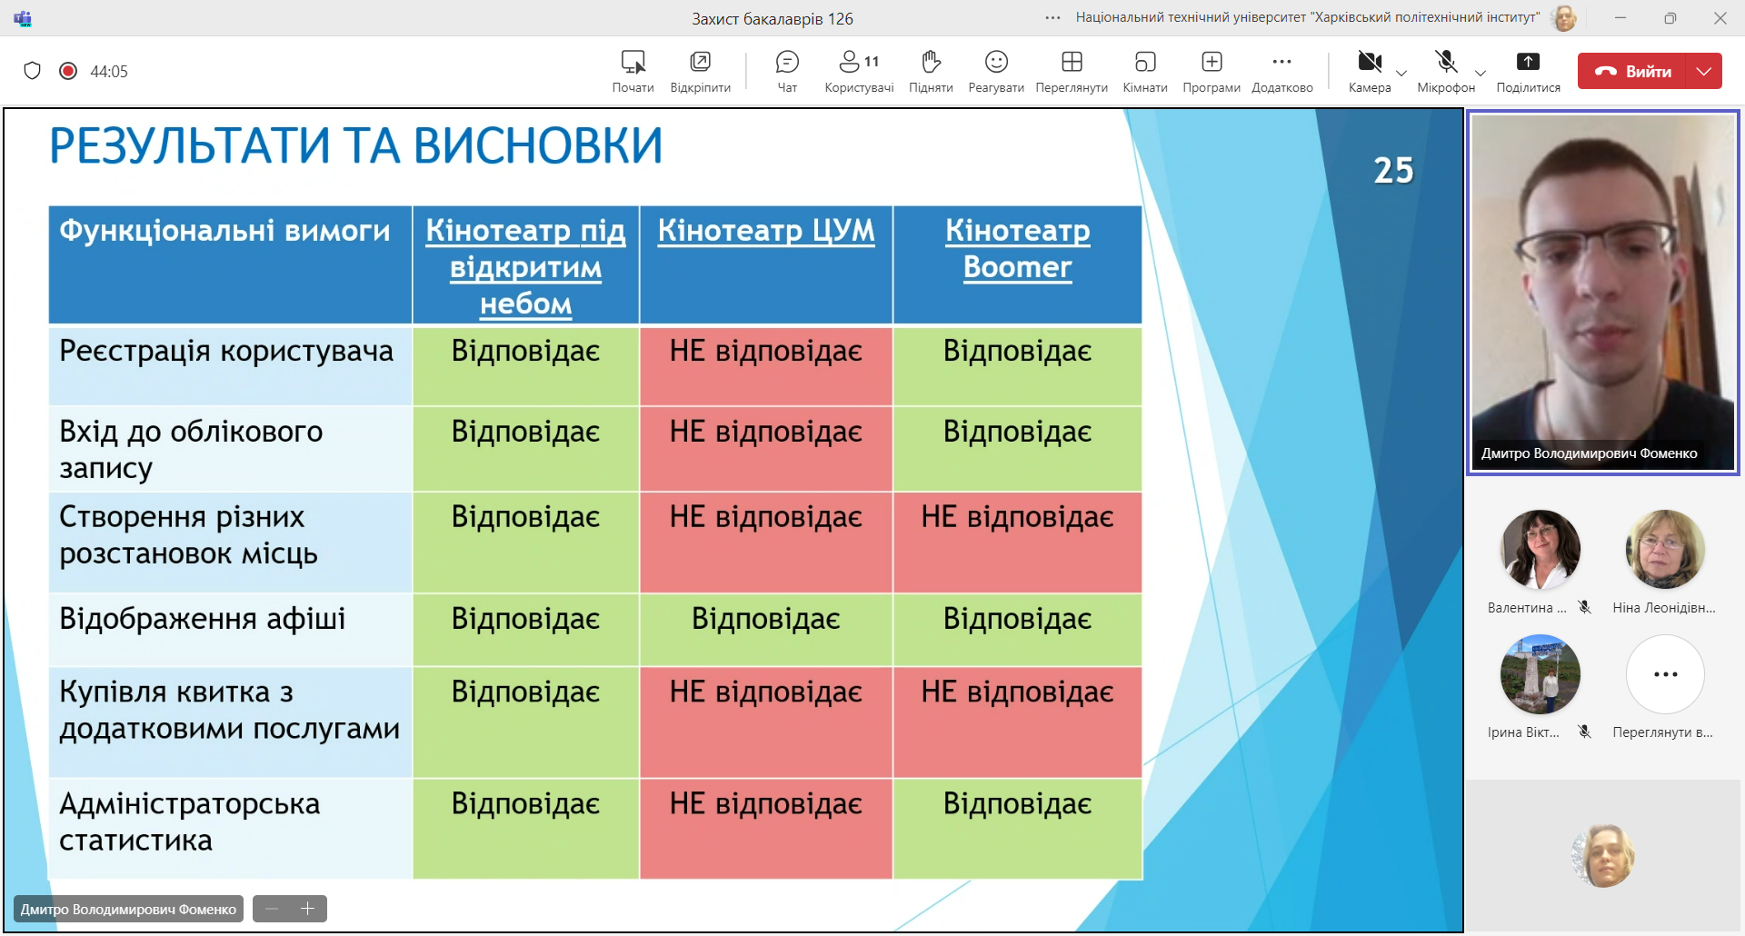Turn on the Камера toggle

tap(1369, 71)
